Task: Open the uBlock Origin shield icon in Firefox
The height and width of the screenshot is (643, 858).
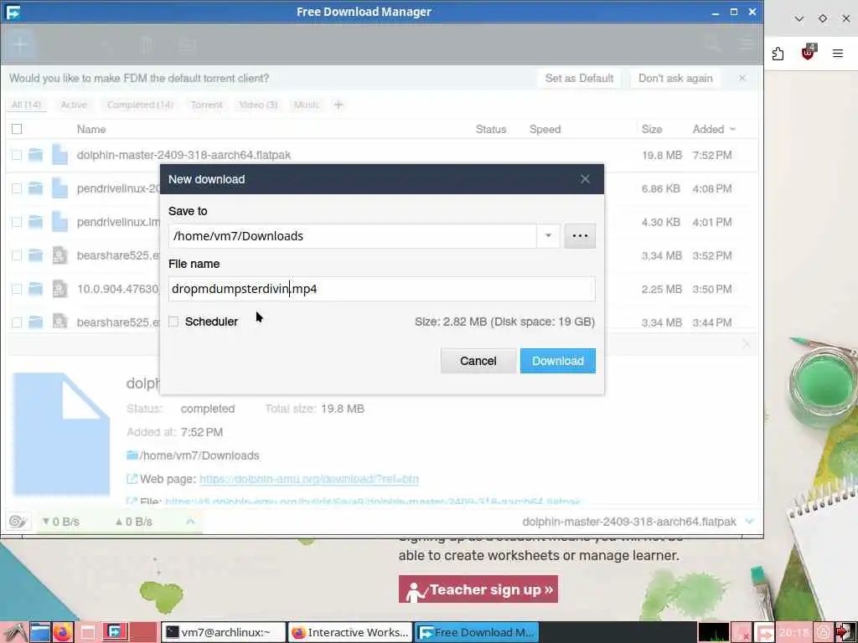Action: (809, 53)
